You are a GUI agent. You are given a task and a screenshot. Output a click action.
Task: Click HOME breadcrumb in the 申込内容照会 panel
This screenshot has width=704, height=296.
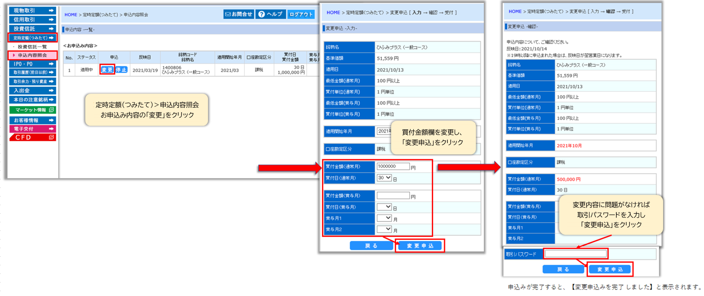[x=71, y=15]
